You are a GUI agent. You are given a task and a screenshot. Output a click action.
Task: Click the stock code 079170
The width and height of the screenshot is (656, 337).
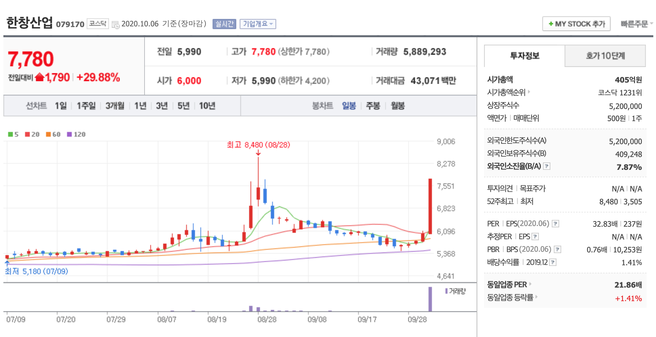click(x=70, y=24)
